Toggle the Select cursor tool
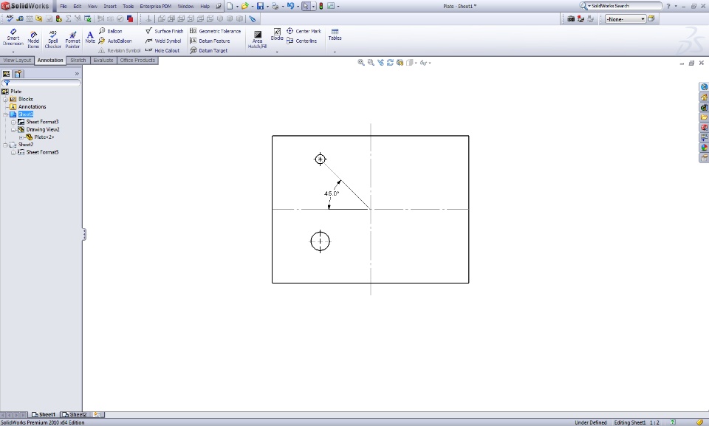Image resolution: width=709 pixels, height=426 pixels. (x=306, y=7)
